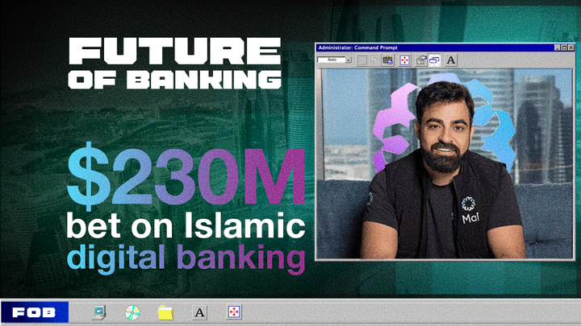Click the "$230M" figure
Image resolution: width=581 pixels, height=326 pixels.
pos(186,176)
